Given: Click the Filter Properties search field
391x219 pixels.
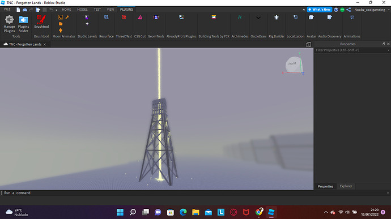Looking at the screenshot, I should [350, 50].
